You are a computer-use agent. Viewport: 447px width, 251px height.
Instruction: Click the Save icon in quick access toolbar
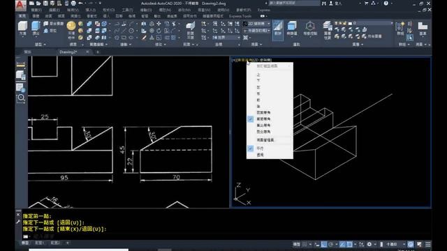point(45,3)
